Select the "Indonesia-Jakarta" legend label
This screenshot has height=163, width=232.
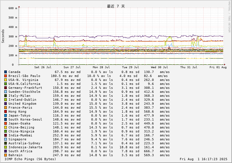(25, 147)
